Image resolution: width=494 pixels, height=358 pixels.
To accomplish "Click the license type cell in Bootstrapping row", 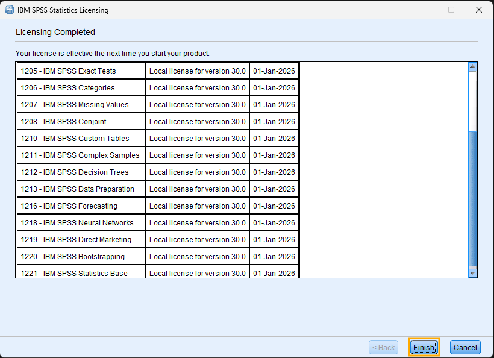I will point(198,257).
